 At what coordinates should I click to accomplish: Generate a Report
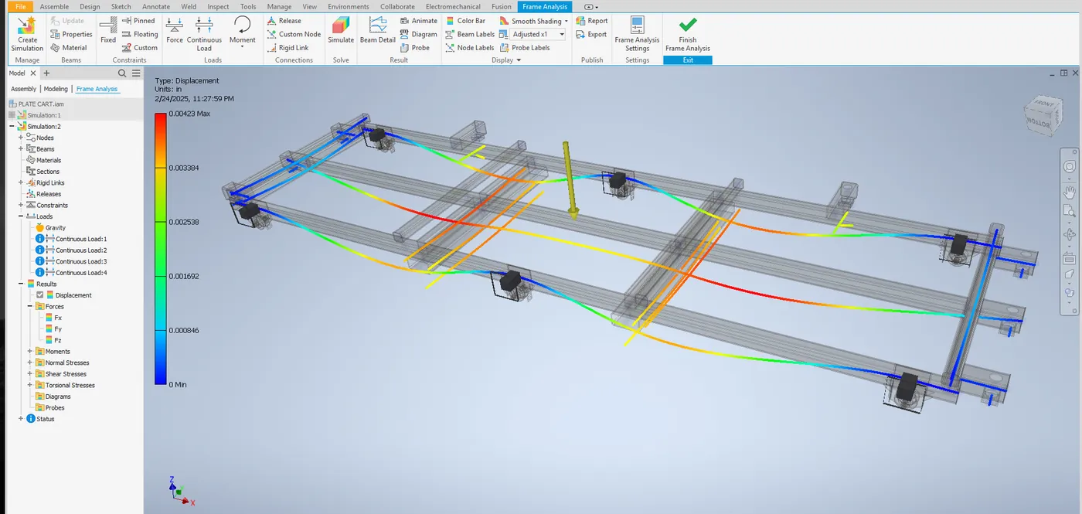tap(592, 21)
